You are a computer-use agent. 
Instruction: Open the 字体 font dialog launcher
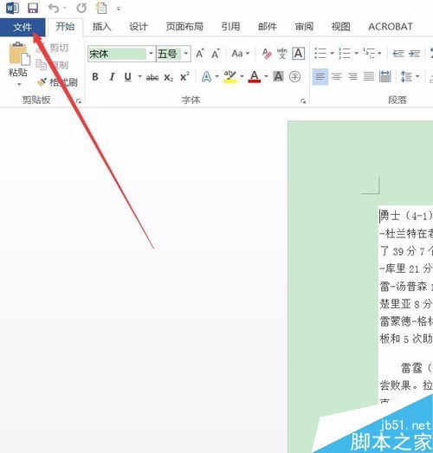(x=303, y=101)
